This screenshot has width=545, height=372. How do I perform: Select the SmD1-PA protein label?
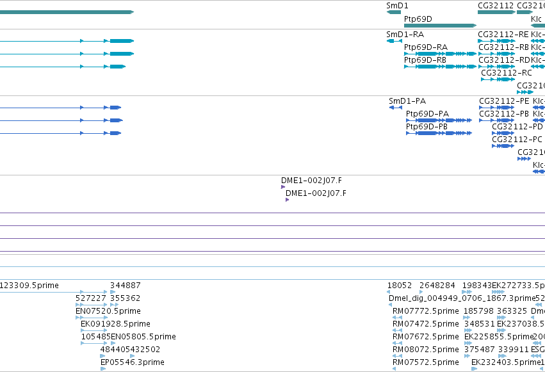(407, 101)
